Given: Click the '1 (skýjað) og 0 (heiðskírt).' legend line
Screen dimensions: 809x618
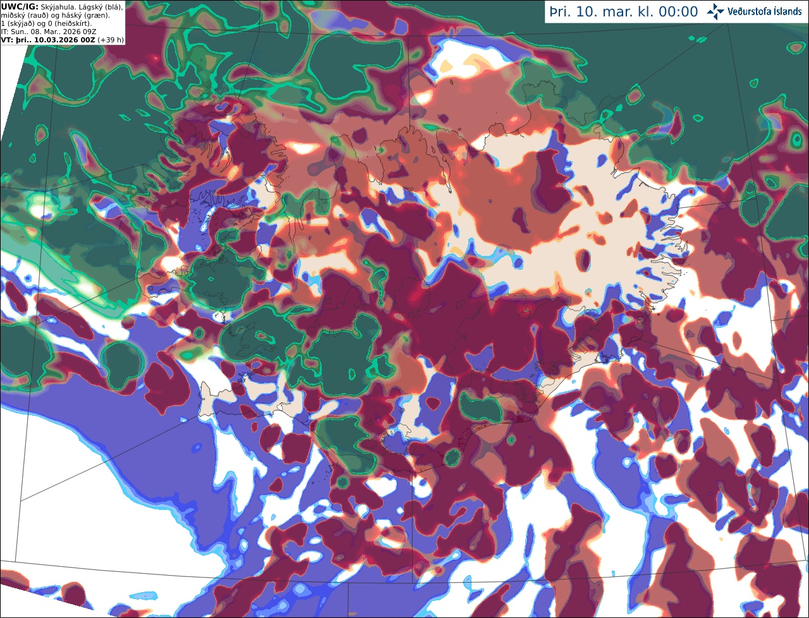Looking at the screenshot, I should (x=46, y=23).
